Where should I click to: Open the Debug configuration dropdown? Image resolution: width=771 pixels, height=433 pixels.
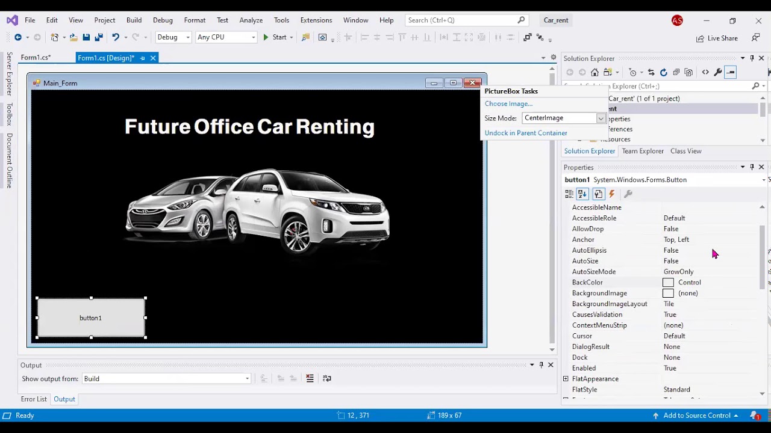(x=187, y=37)
